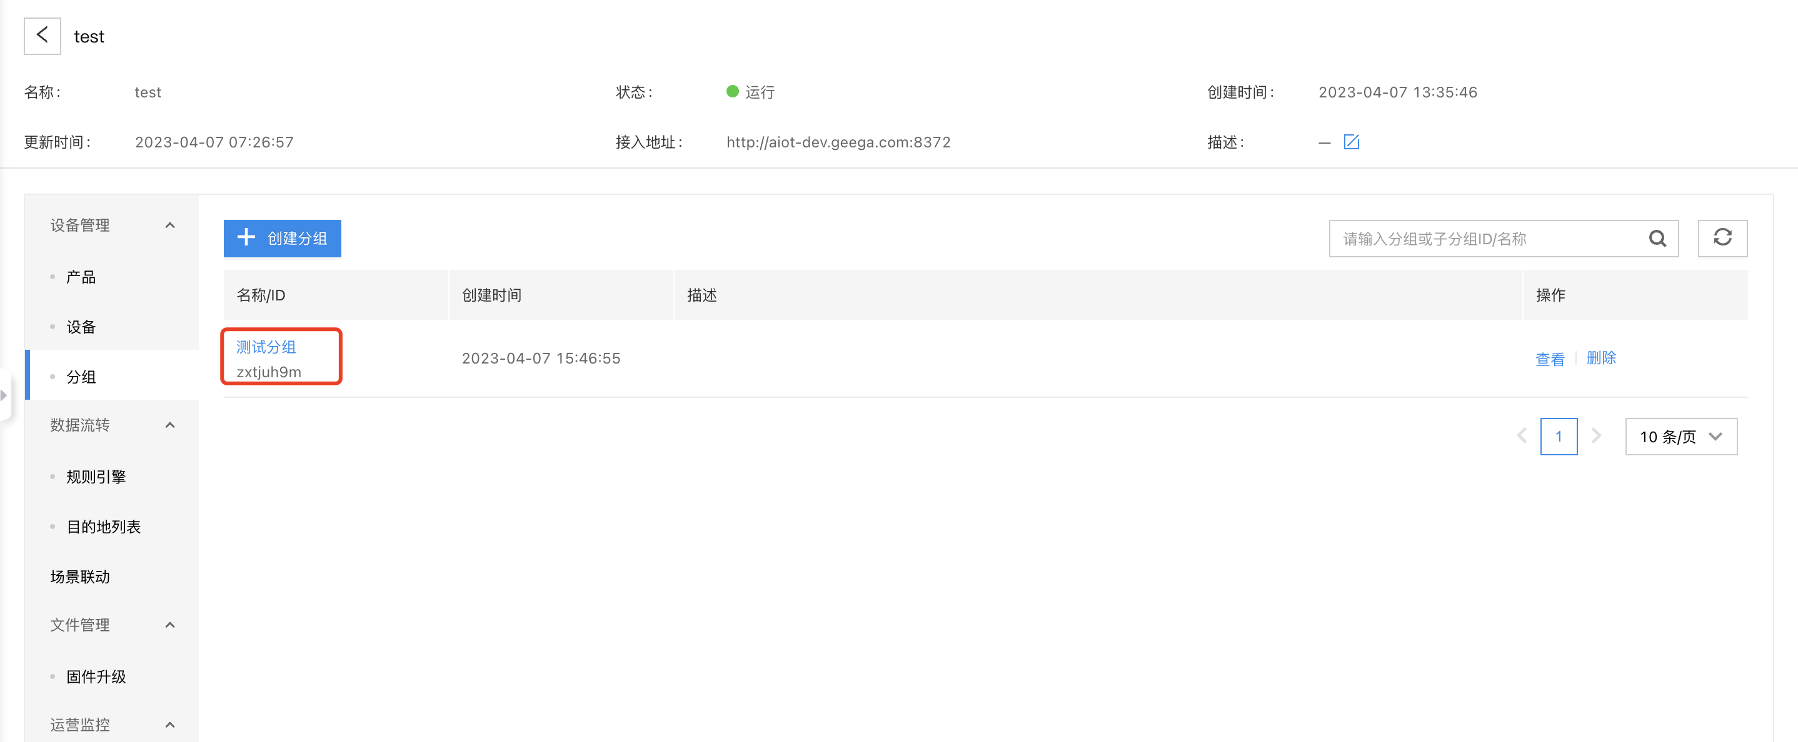Collapse the 设备管理 menu section
Screen dimensions: 1798x742
click(169, 225)
